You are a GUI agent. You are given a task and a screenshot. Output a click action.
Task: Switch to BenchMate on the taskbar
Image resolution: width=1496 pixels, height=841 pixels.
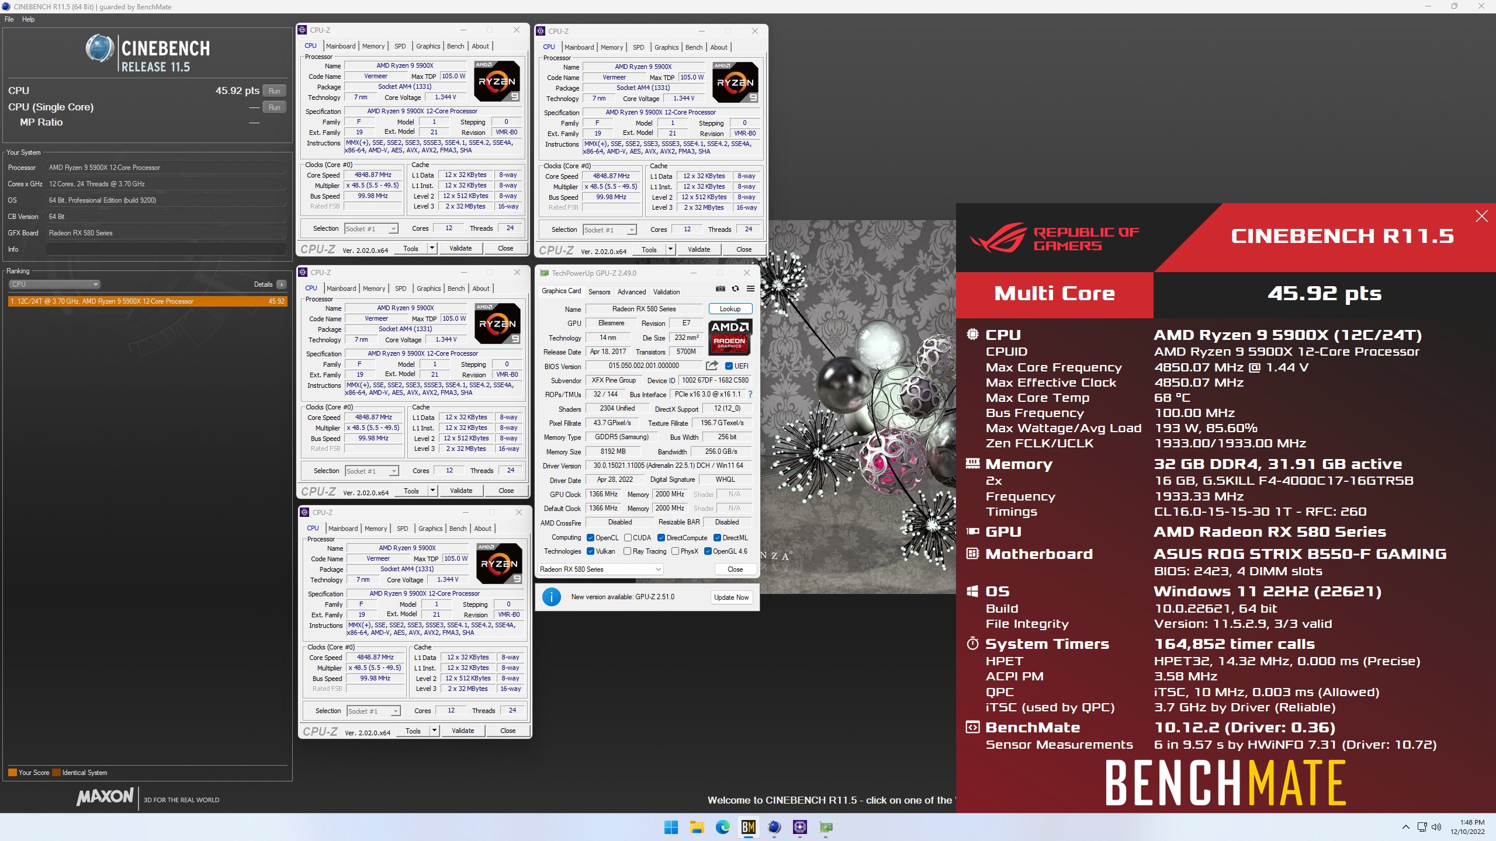(748, 827)
